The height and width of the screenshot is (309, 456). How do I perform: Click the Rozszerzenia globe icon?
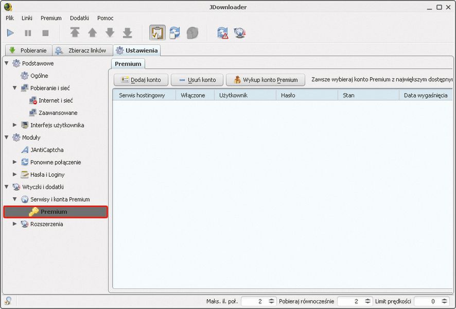25,224
